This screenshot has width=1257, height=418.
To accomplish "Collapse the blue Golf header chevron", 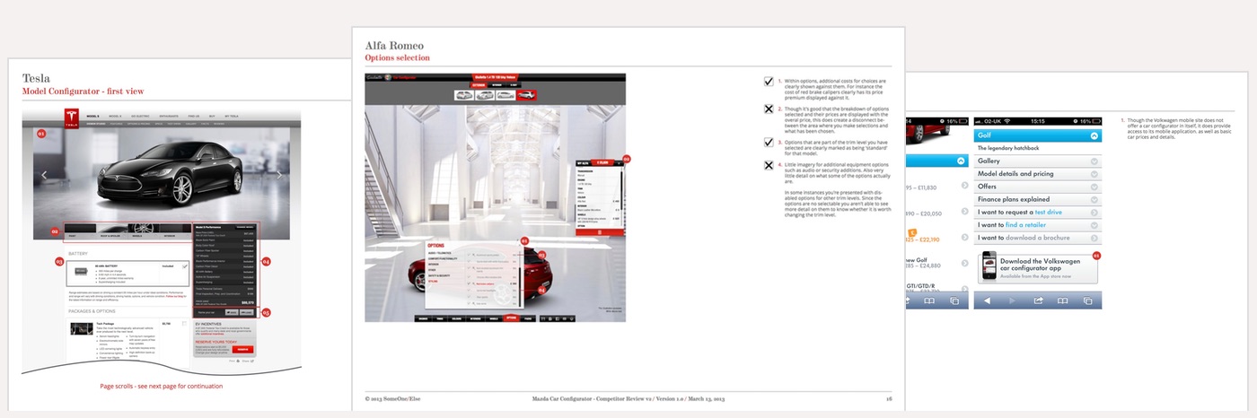I will [1094, 135].
